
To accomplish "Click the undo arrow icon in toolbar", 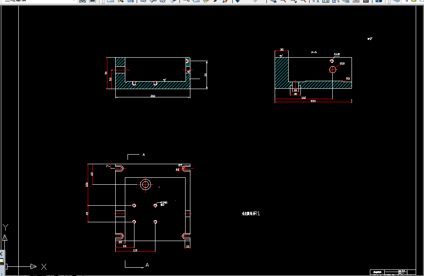I will pyautogui.click(x=238, y=1).
